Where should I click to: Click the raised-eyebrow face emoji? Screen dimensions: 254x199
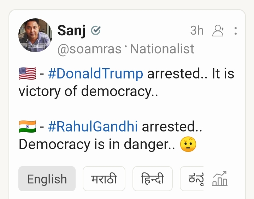188,144
